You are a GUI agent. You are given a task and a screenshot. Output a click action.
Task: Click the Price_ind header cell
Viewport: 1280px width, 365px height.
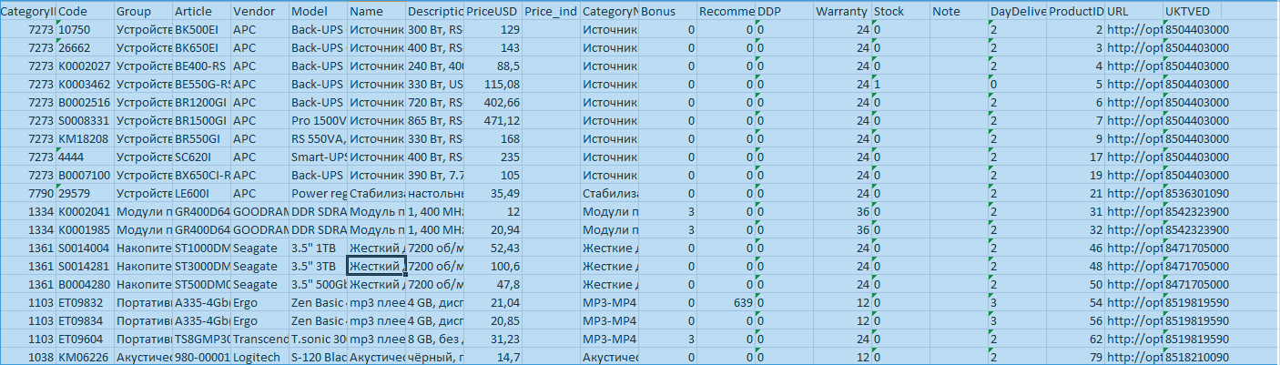click(552, 12)
